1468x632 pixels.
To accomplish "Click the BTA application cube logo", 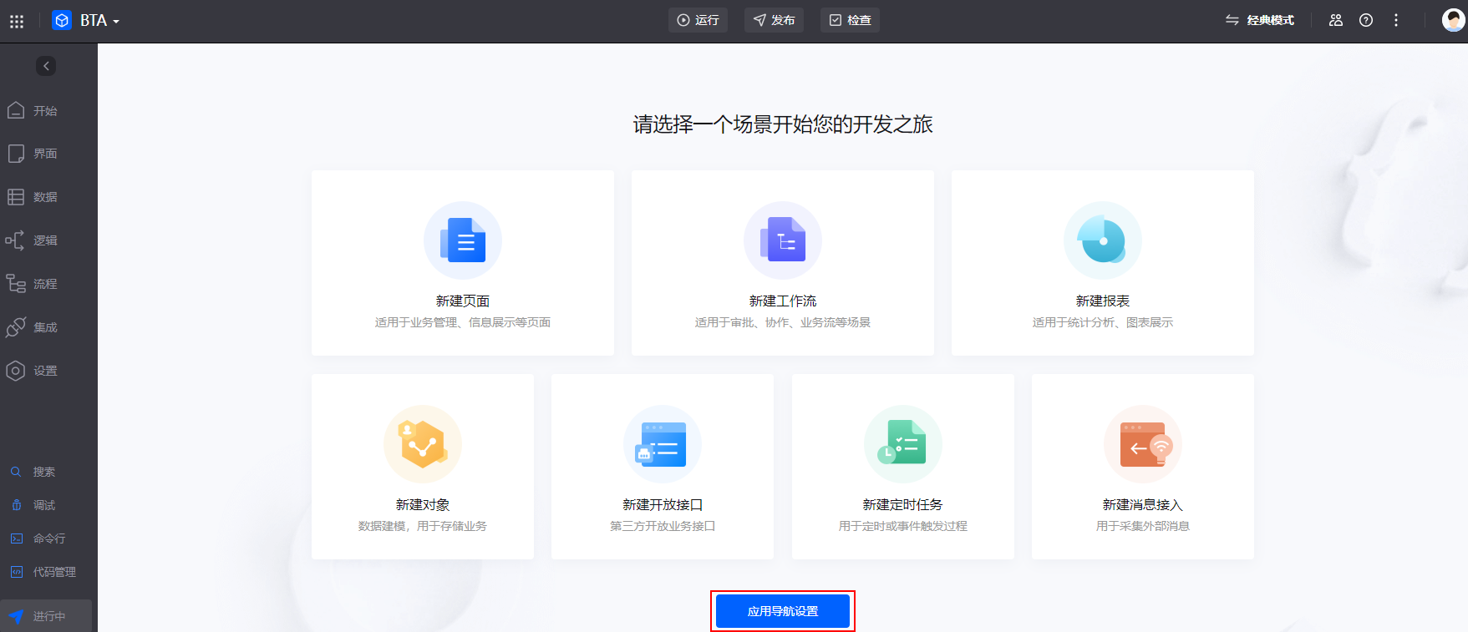I will pyautogui.click(x=62, y=20).
